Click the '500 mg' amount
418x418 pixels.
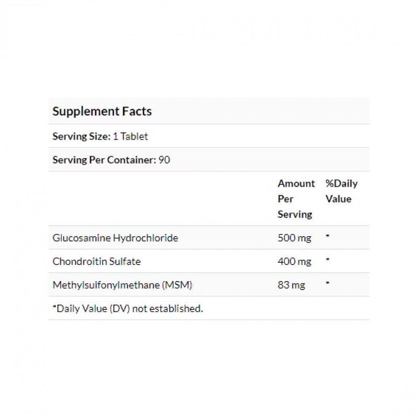(x=294, y=238)
